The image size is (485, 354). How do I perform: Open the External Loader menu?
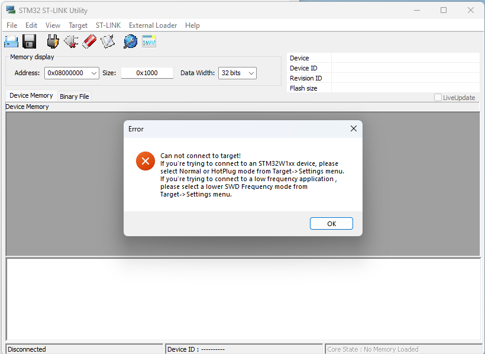pos(153,25)
